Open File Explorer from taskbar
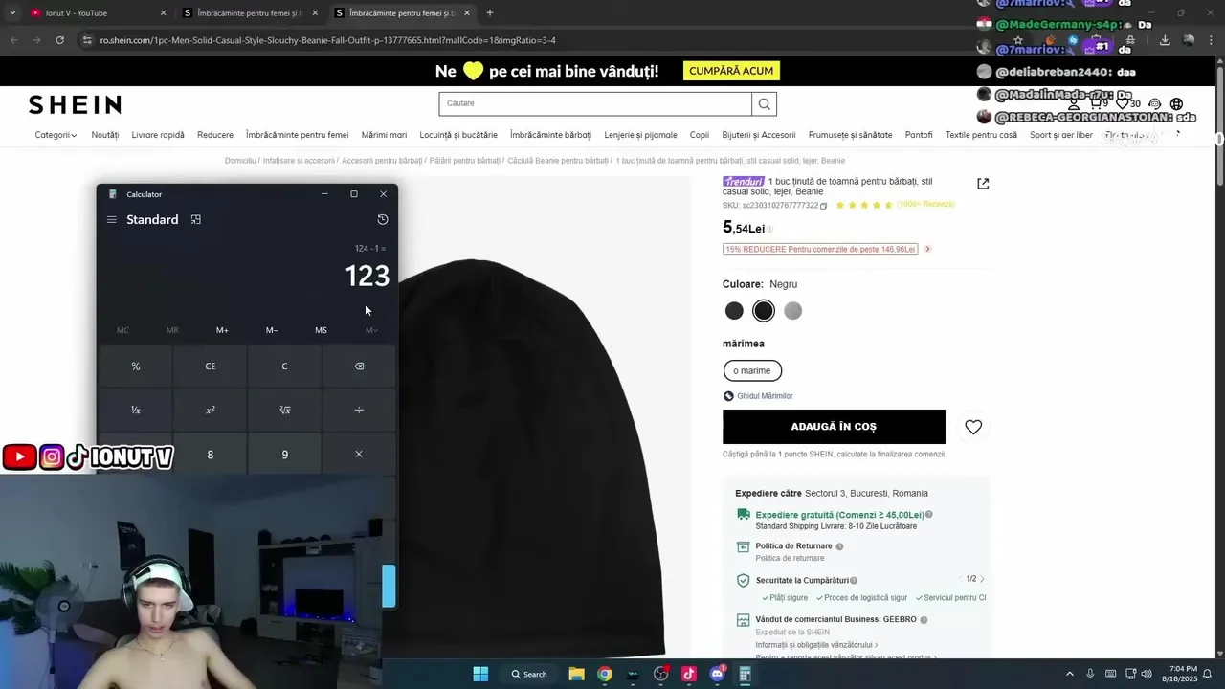The height and width of the screenshot is (689, 1225). tap(576, 674)
